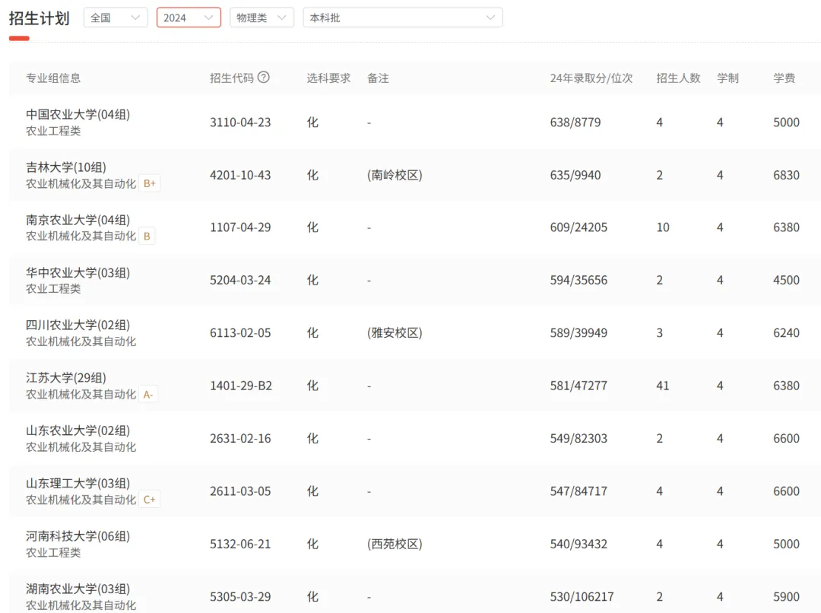The width and height of the screenshot is (821, 613).
Task: Select enrollment code 2631-02-16
Action: [x=240, y=439]
